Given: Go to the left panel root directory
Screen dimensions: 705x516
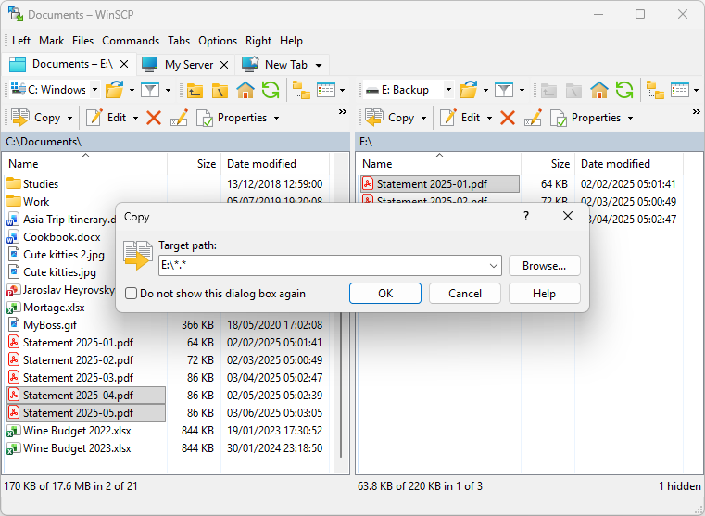Looking at the screenshot, I should tap(220, 90).
